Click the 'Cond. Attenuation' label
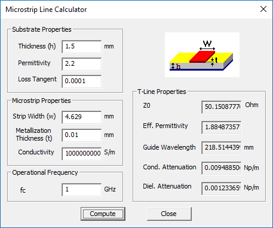Viewport: 273px width, 228px height. [x=170, y=167]
